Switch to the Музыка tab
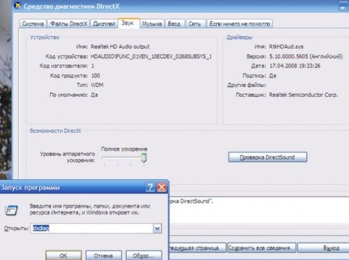The height and width of the screenshot is (260, 349). pos(152,24)
